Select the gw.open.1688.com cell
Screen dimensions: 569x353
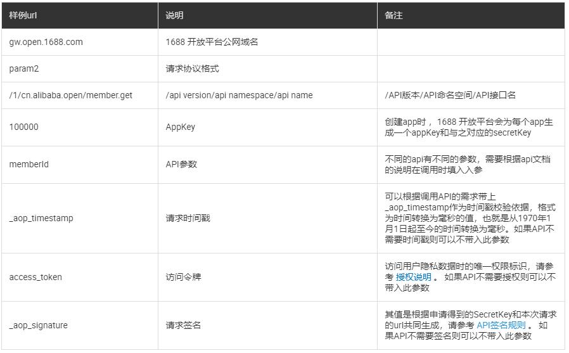point(80,42)
